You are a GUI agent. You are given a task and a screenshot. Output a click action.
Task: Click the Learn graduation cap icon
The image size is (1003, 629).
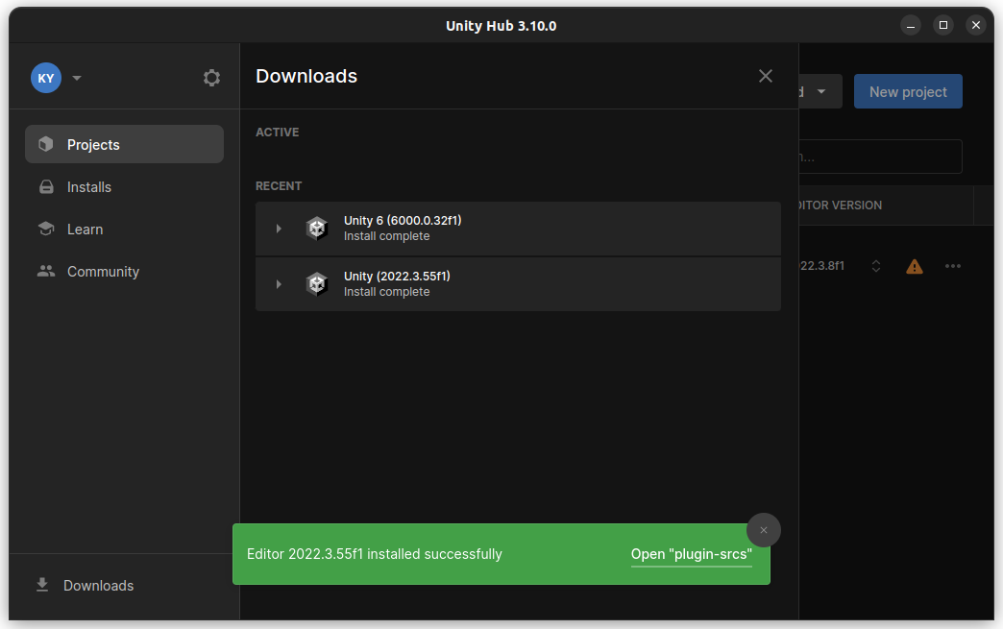tap(46, 229)
